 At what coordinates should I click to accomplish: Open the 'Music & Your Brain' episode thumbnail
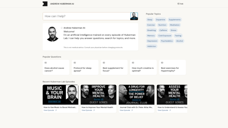(x=61, y=95)
